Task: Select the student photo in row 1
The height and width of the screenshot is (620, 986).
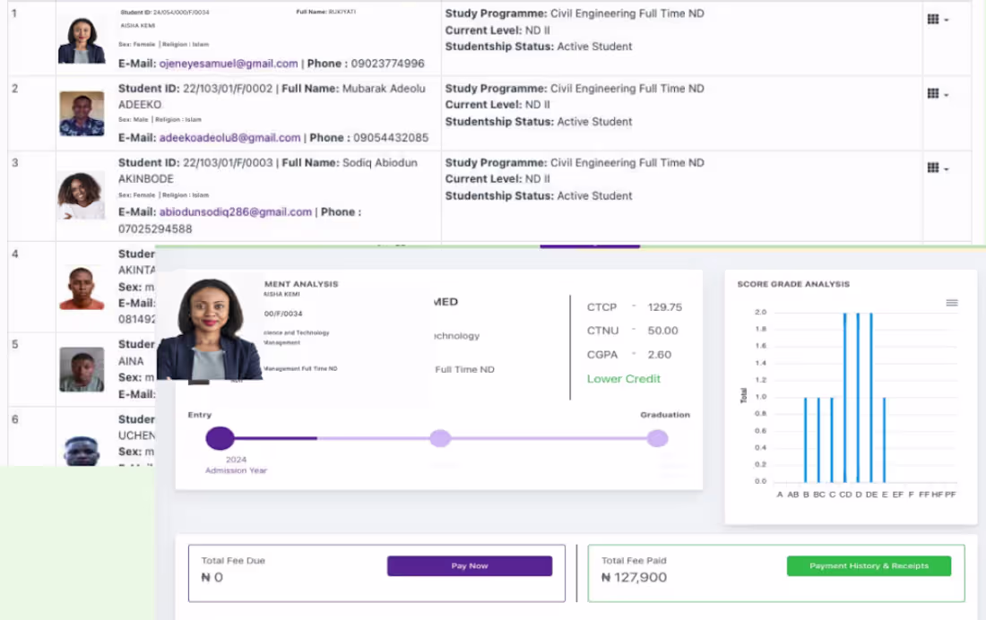Action: 82,40
